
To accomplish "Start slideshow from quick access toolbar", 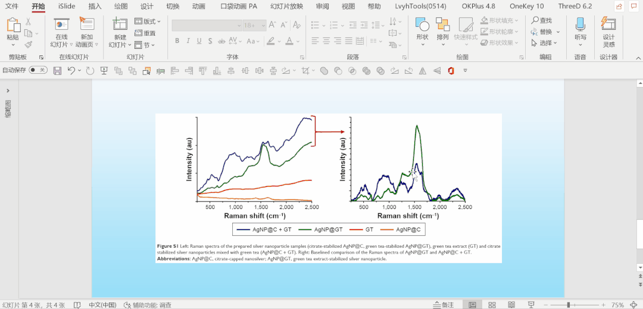I will point(104,71).
